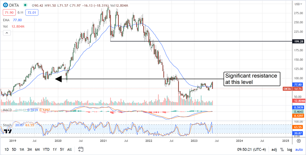Open the go-to-date calendar icon
The height and width of the screenshot is (155, 306).
[80, 149]
